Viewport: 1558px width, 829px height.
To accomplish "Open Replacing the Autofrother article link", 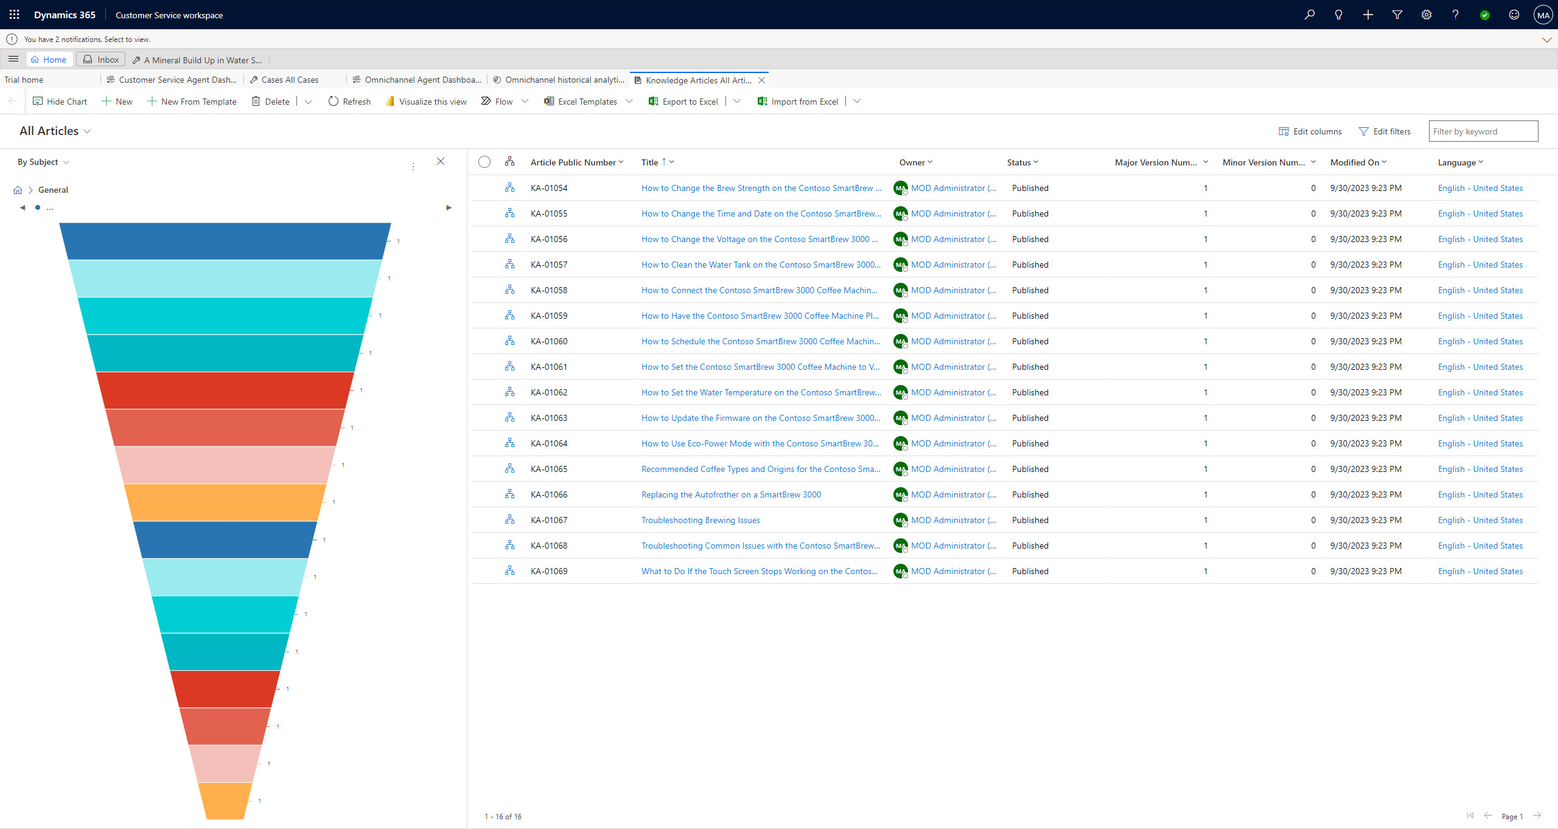I will 731,494.
